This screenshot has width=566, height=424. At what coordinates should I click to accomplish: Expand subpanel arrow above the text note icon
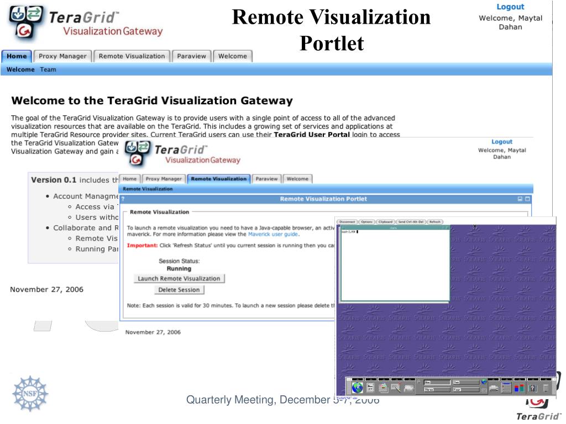click(396, 379)
